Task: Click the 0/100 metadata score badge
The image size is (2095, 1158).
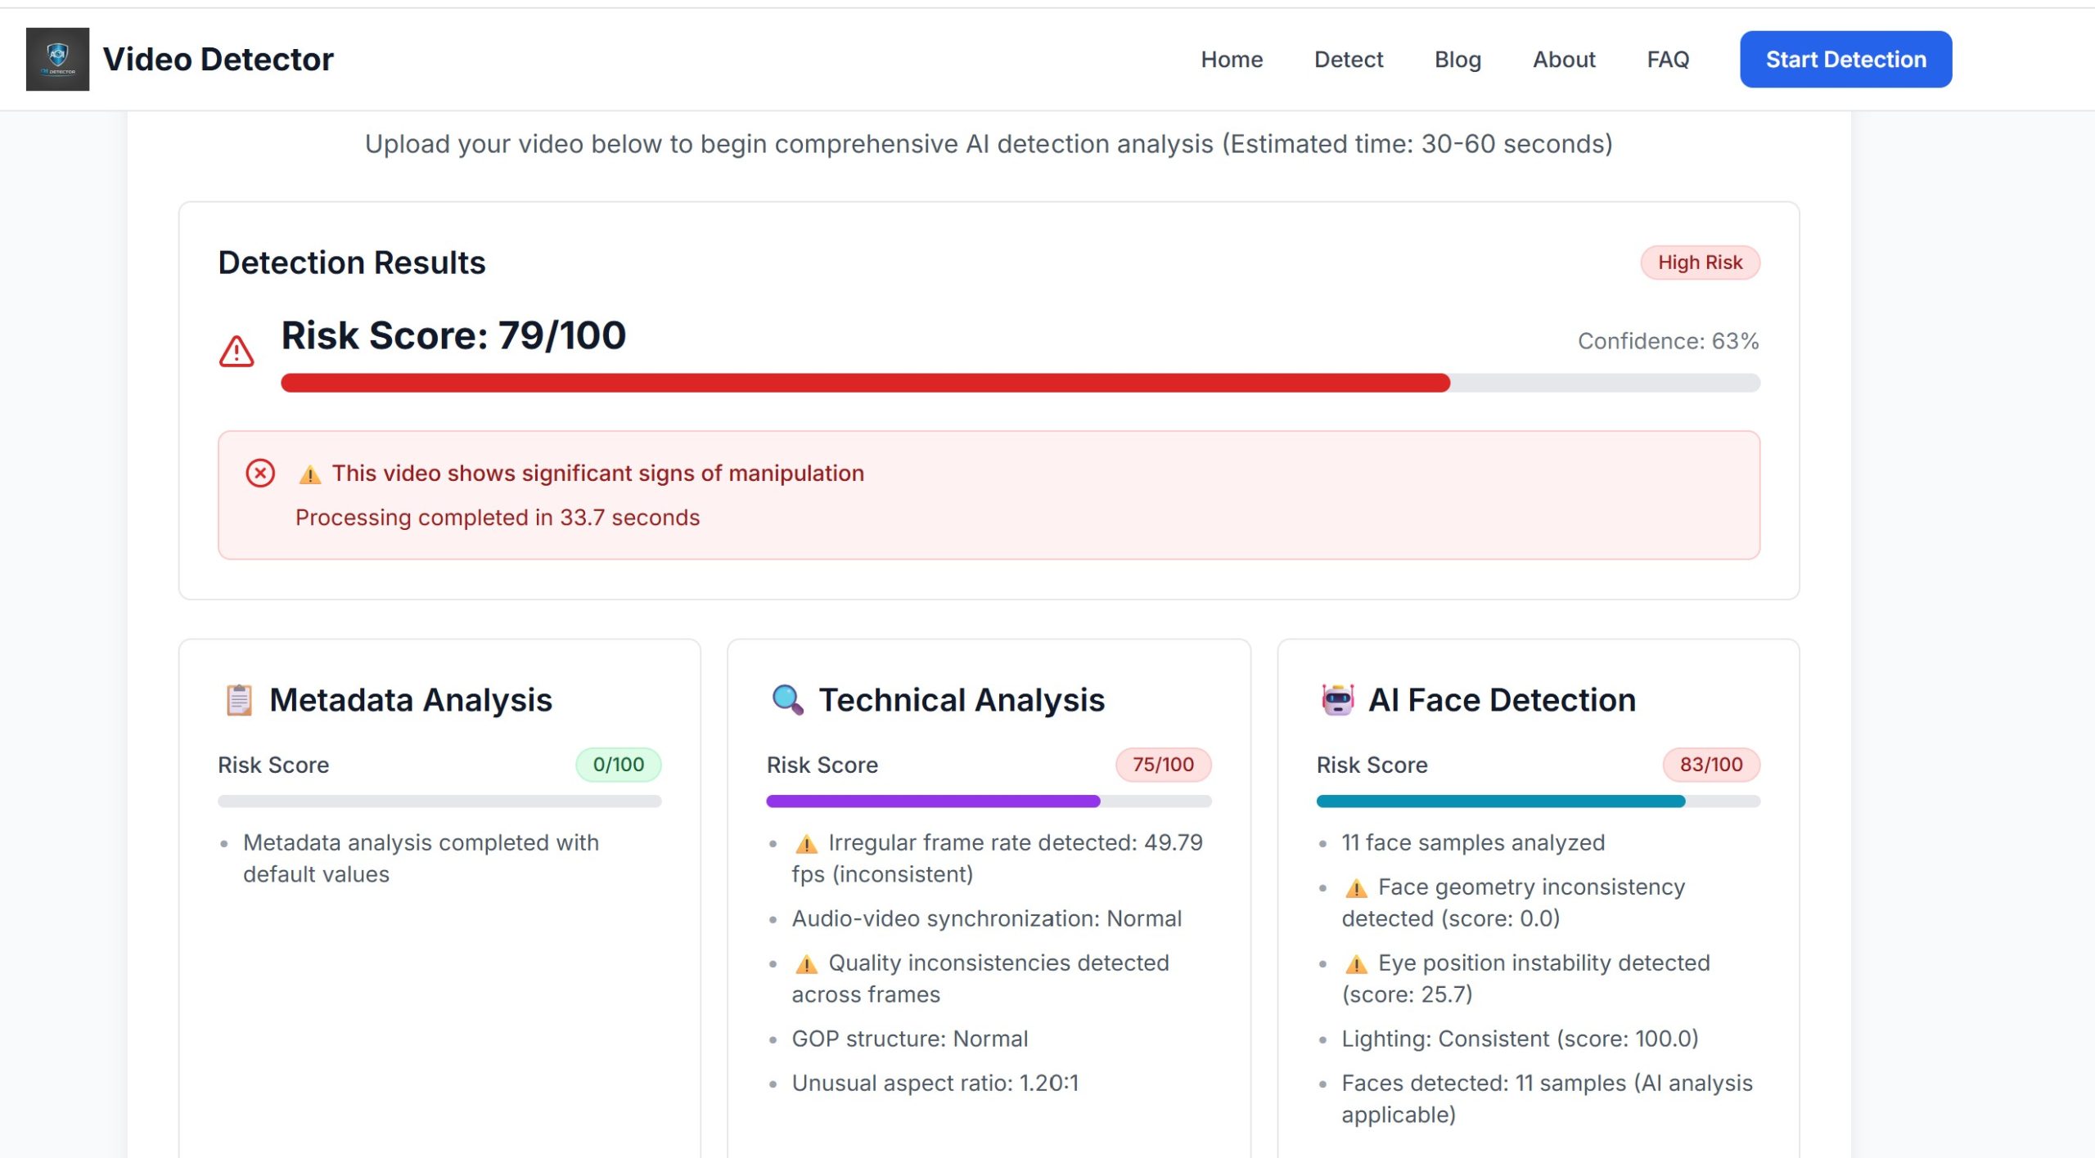Action: (x=618, y=765)
